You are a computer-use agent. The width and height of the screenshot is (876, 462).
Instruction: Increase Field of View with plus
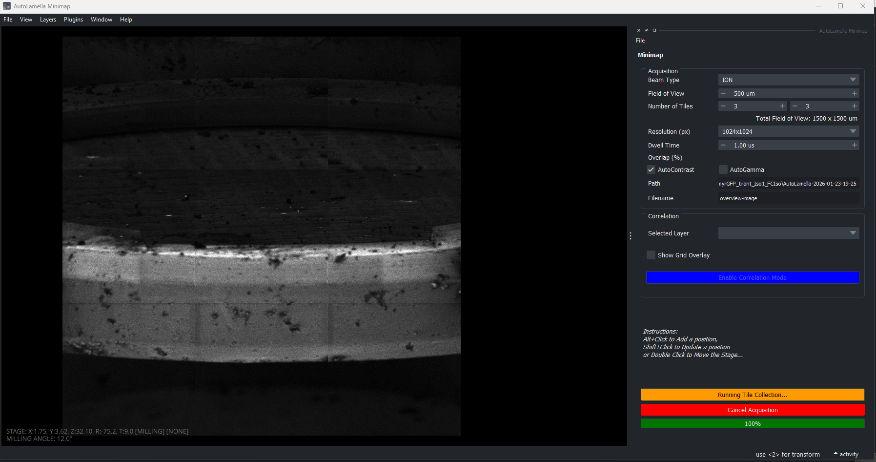854,93
